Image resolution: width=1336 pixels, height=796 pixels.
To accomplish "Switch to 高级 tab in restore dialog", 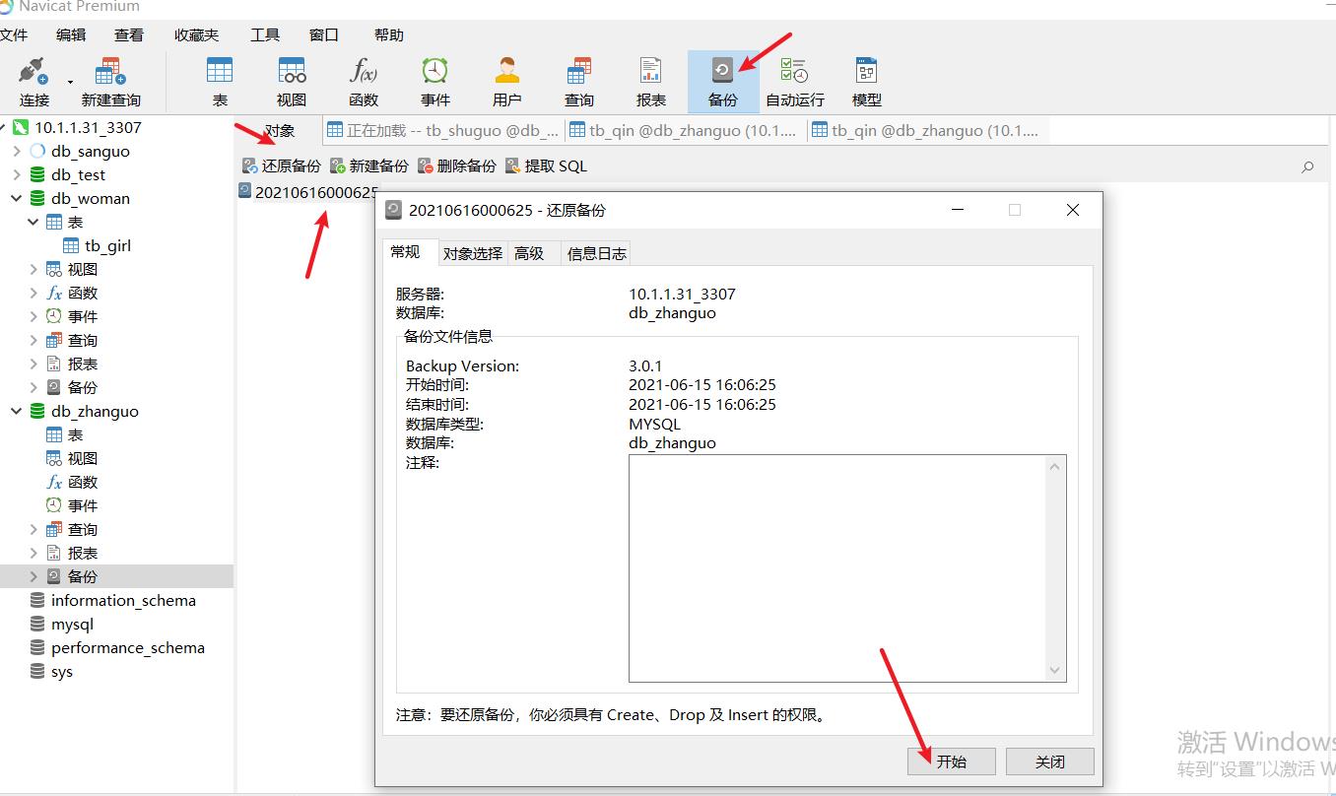I will (529, 253).
